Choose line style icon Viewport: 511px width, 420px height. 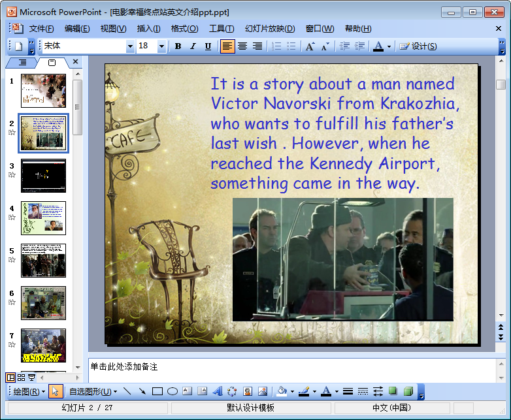[348, 391]
